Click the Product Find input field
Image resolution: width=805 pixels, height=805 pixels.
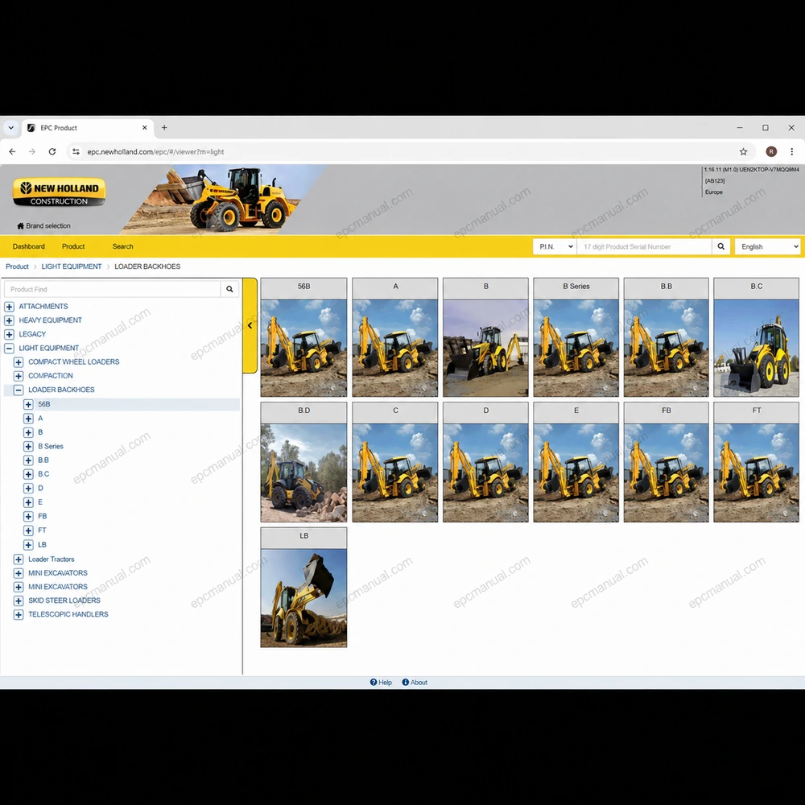[x=113, y=289]
